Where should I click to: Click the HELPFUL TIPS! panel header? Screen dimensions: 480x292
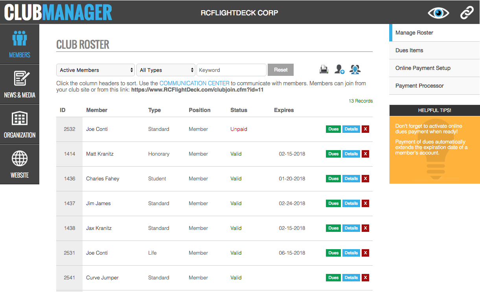(434, 110)
